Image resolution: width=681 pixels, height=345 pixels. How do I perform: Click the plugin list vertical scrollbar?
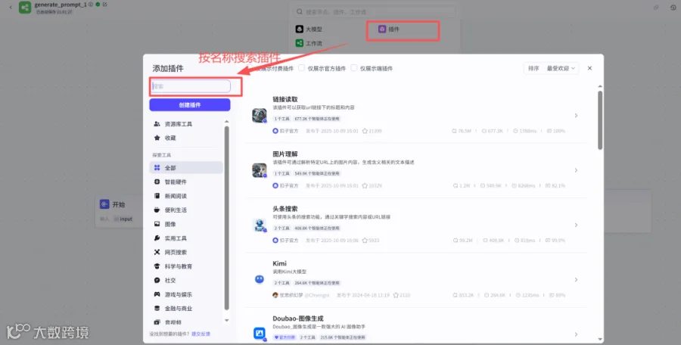coord(600,120)
